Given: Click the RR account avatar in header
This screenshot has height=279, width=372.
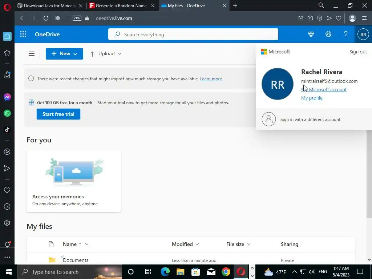Looking at the screenshot, I should (363, 35).
